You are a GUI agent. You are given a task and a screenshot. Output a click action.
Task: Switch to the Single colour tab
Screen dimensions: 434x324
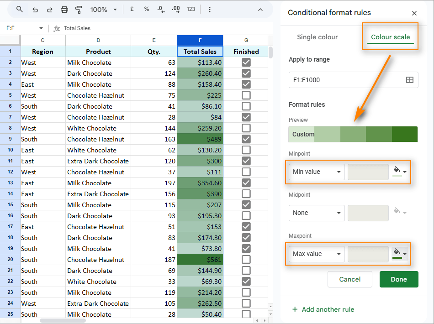(318, 37)
